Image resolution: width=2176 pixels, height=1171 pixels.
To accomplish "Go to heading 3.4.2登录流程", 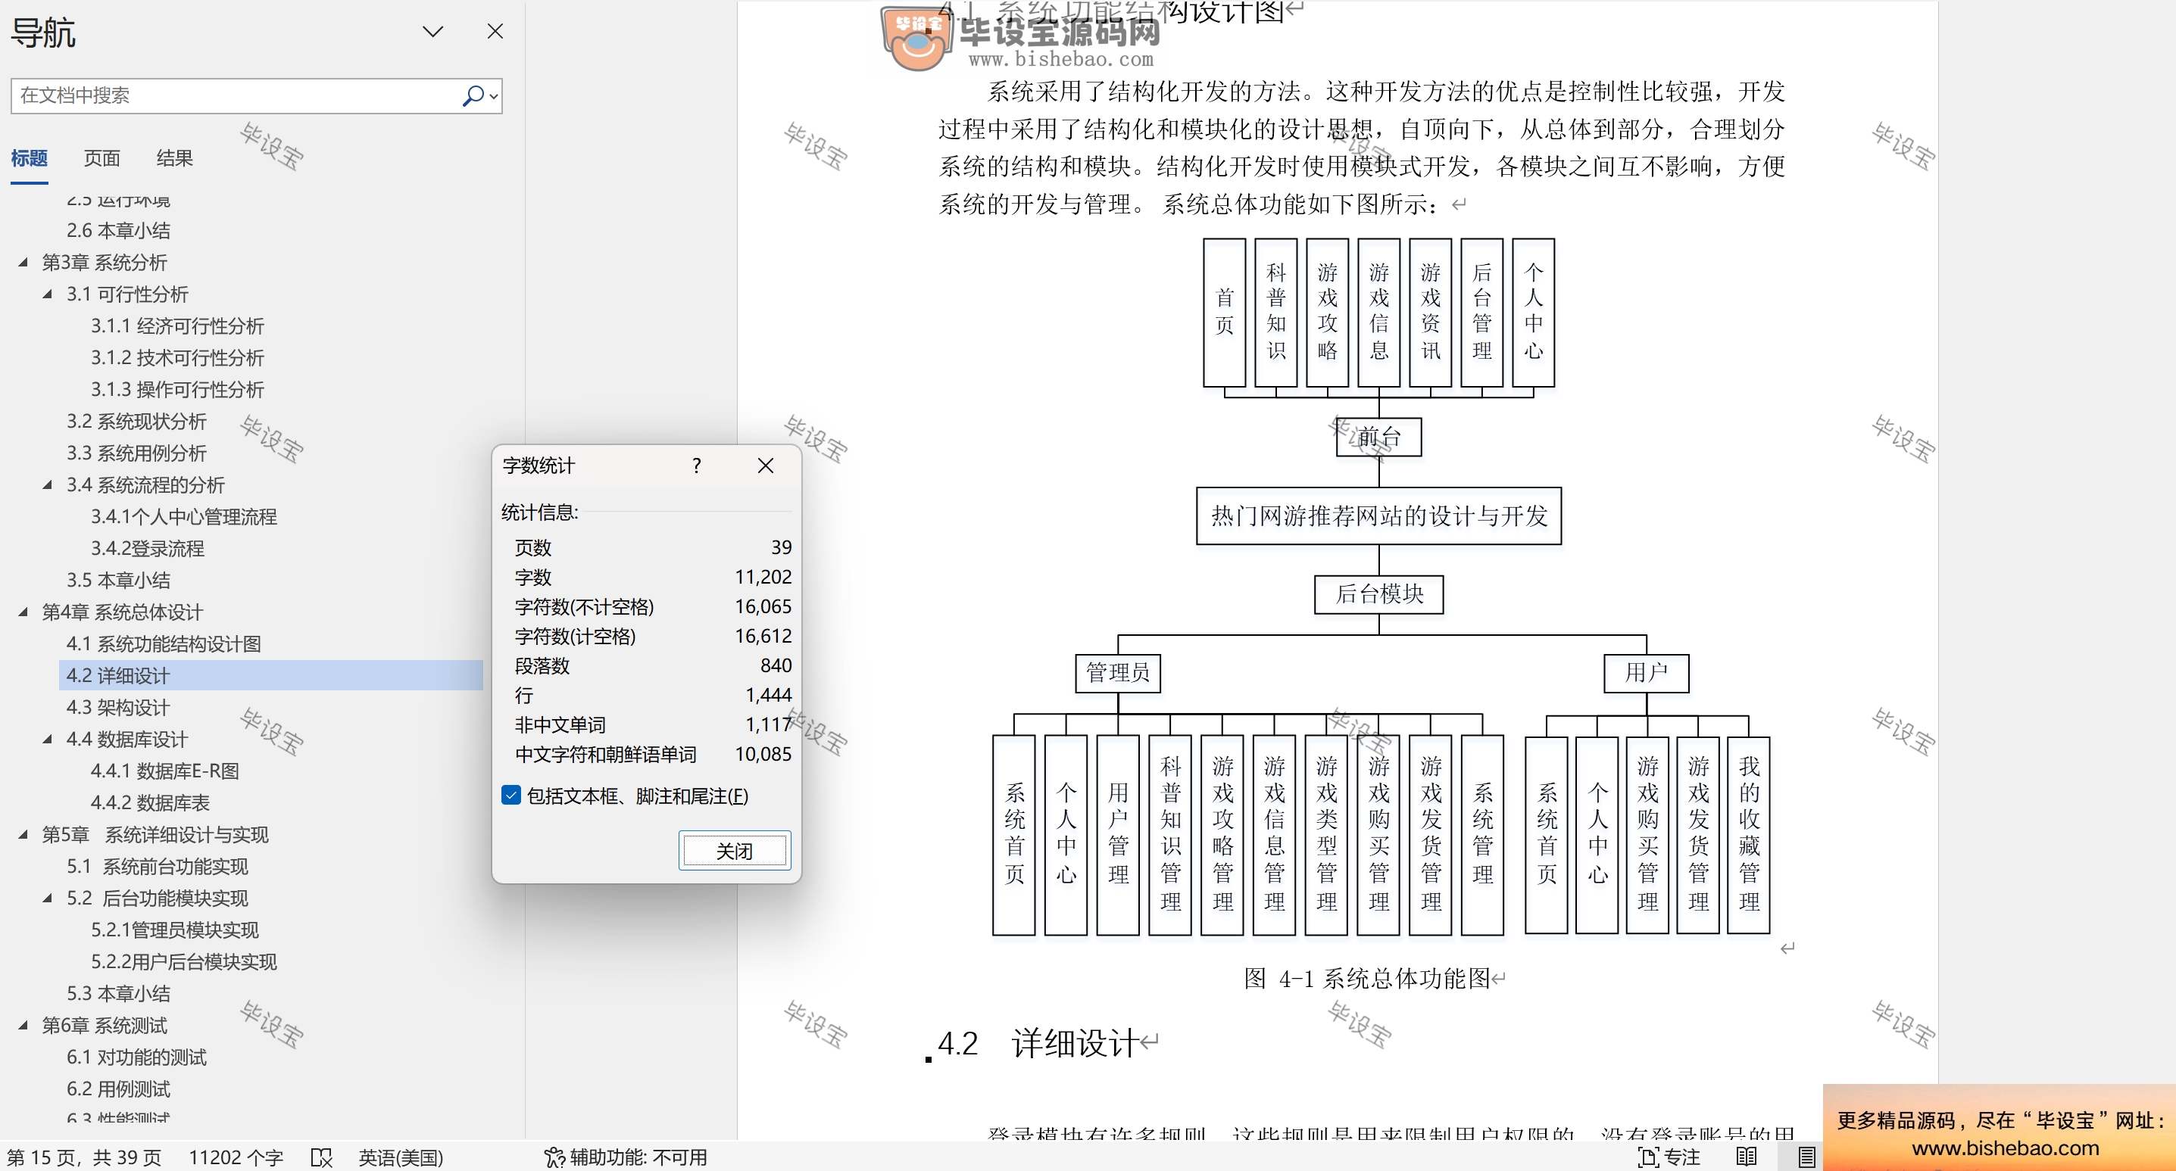I will [147, 549].
